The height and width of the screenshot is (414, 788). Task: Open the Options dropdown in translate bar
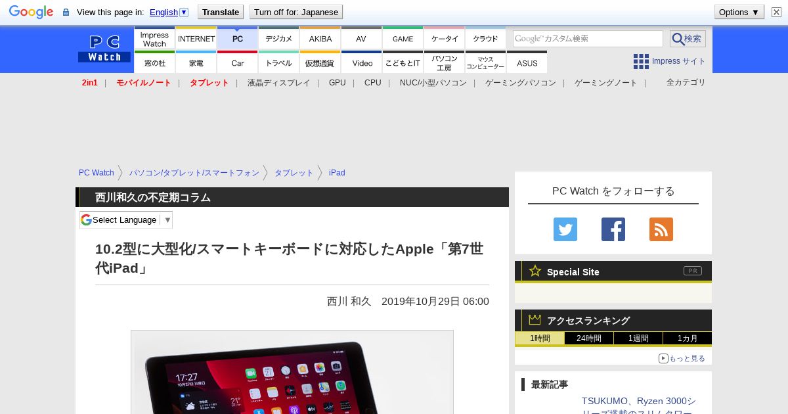tap(739, 12)
